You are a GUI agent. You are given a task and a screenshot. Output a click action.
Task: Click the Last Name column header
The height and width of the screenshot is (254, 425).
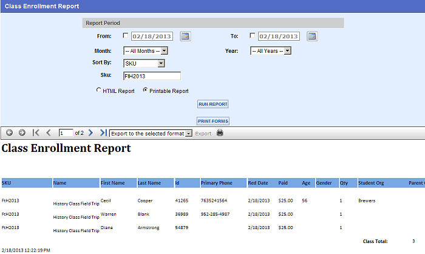155,183
